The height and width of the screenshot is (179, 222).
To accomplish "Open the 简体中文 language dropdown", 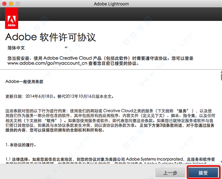I will pyautogui.click(x=37, y=48).
